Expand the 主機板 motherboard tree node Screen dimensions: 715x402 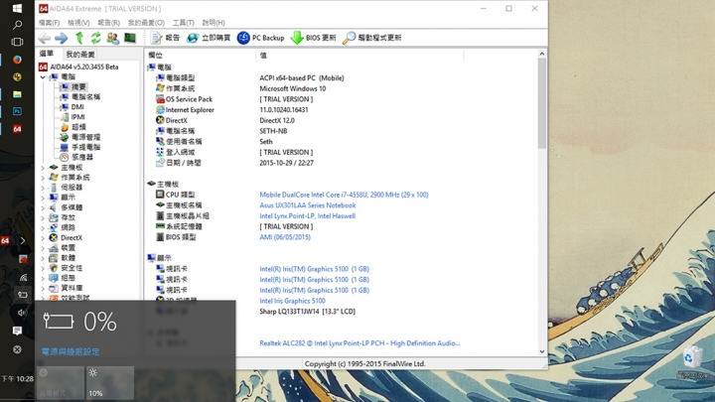pos(43,168)
